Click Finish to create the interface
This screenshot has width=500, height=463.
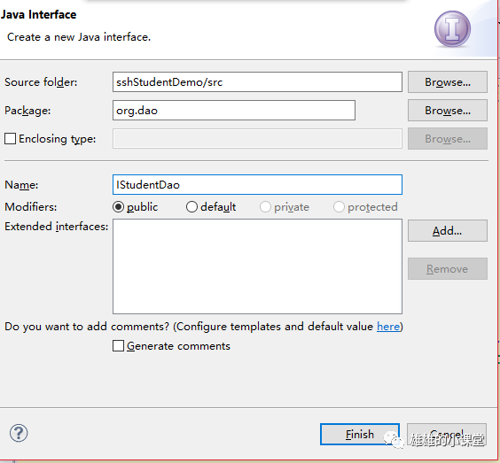coord(360,434)
